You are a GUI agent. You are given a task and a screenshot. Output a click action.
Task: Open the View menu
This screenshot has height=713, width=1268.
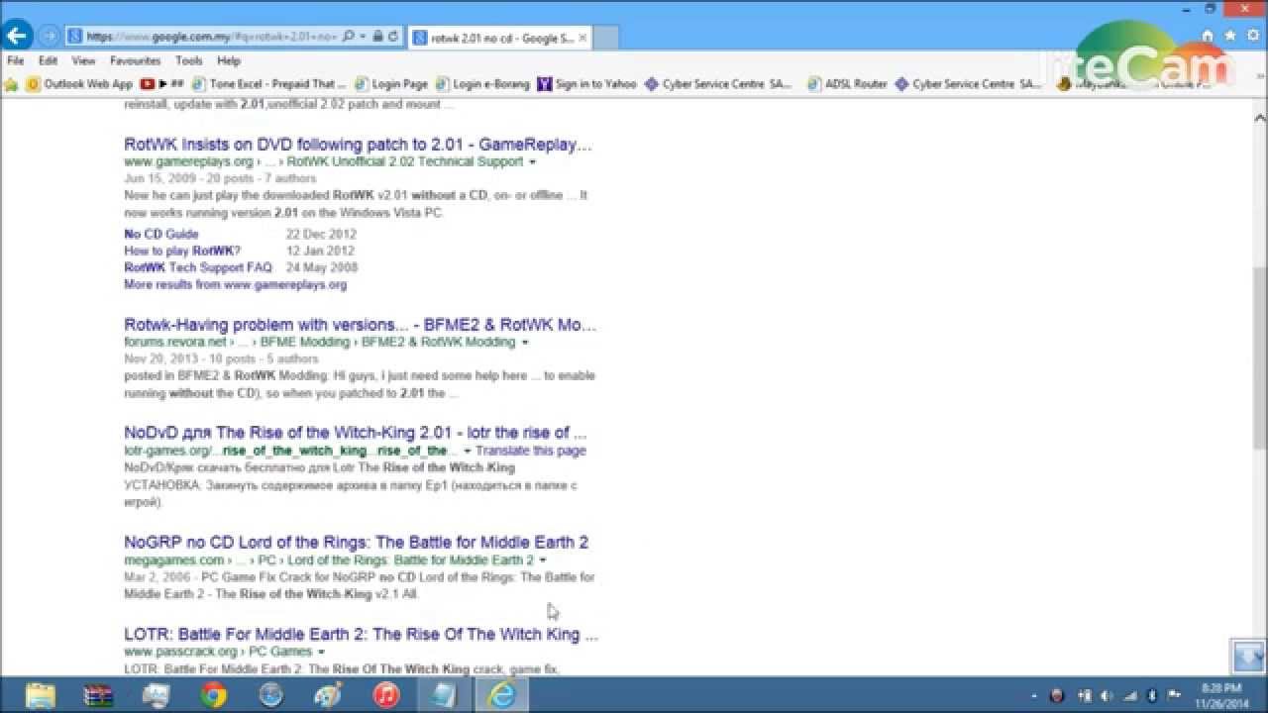(83, 60)
